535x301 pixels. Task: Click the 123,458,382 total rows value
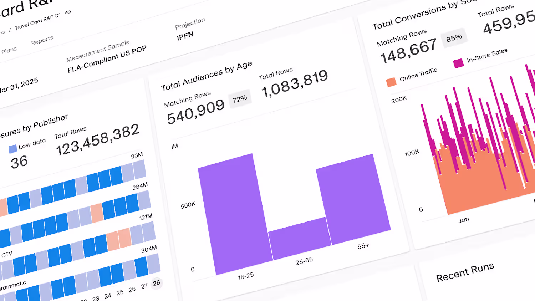[98, 139]
